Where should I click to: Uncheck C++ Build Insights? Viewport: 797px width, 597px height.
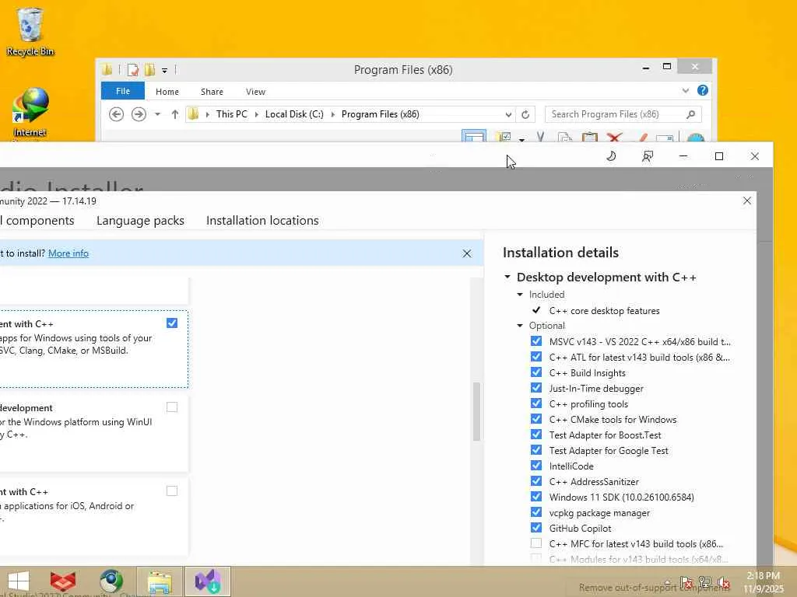click(x=535, y=372)
